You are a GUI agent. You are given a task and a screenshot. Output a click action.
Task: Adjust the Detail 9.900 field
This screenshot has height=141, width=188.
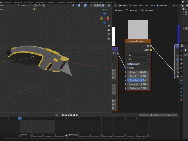138,76
